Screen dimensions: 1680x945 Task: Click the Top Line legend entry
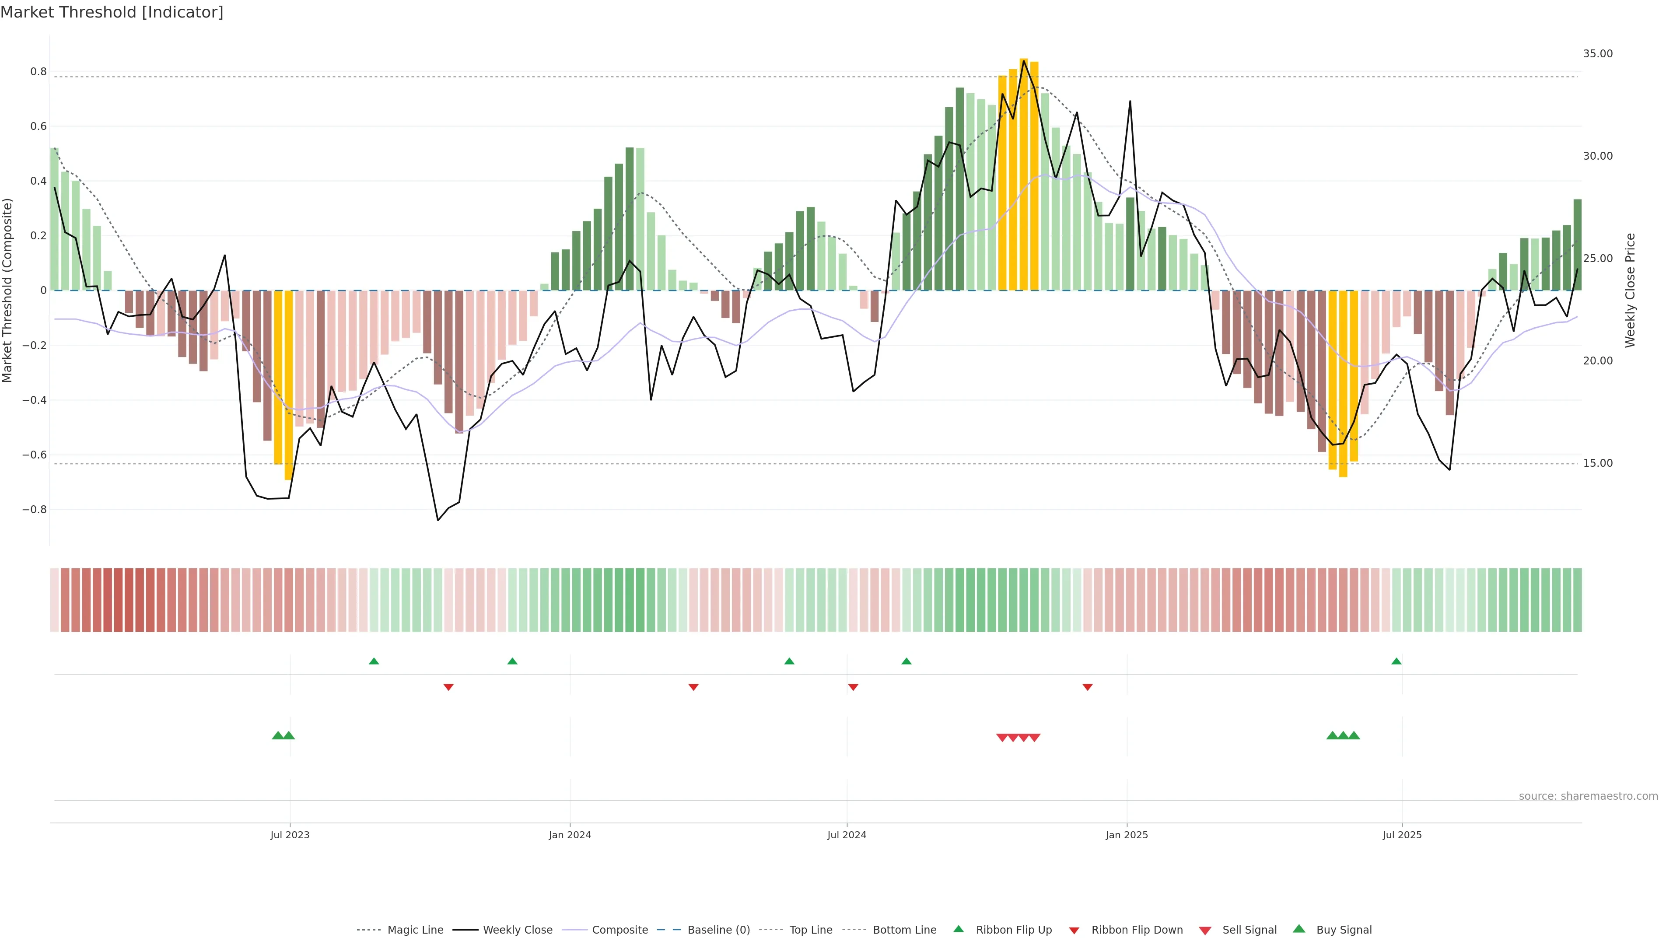click(810, 930)
